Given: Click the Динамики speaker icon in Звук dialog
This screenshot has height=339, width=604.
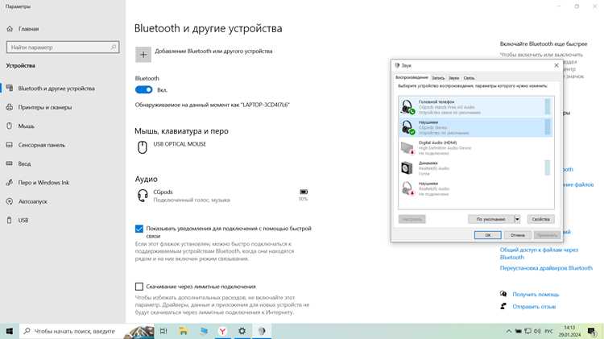Looking at the screenshot, I should click(x=407, y=168).
